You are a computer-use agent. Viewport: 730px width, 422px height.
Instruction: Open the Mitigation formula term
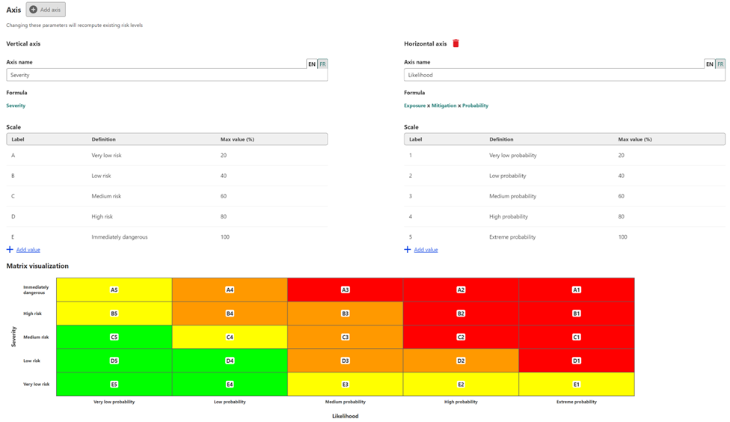(444, 105)
